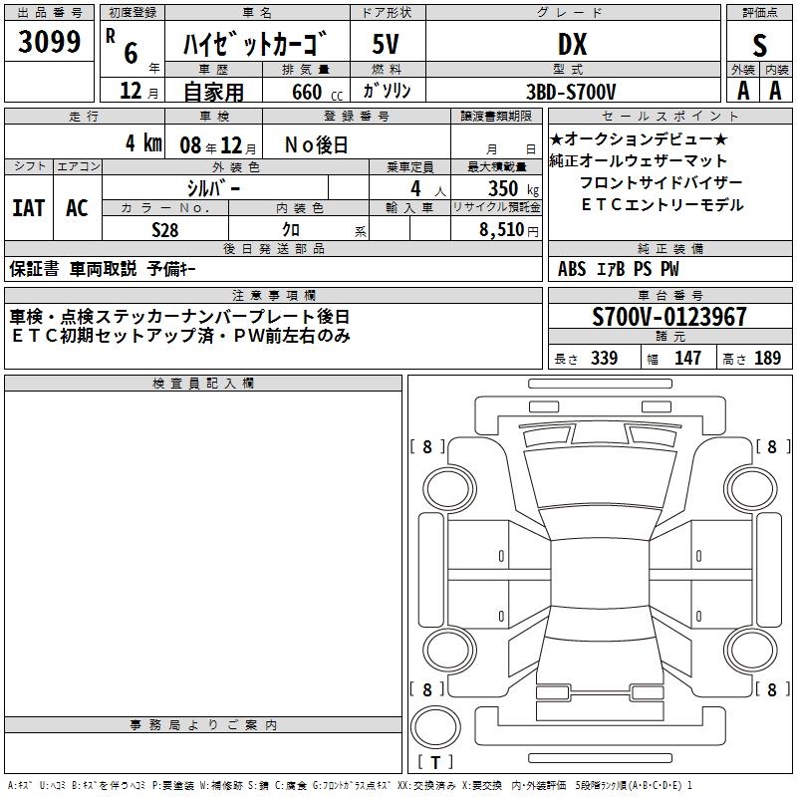Select the roof panel in the car diagram

tap(600, 574)
